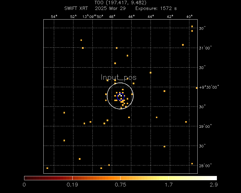Click the isolated point near 29'00" line
Screen dimensions: 241x193
[x=186, y=121]
